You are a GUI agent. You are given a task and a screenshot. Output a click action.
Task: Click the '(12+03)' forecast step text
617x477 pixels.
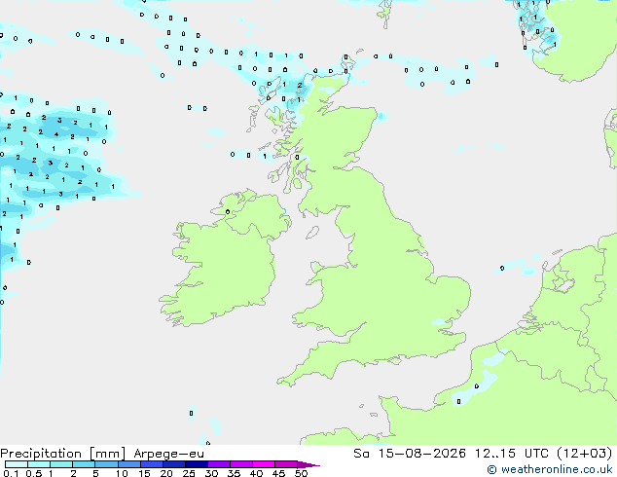click(585, 454)
